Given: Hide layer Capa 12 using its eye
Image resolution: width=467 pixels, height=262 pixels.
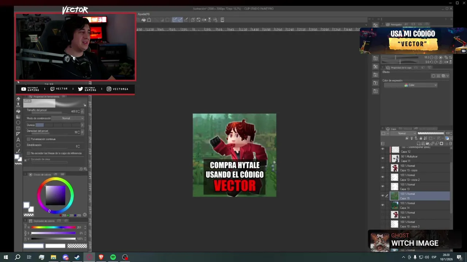Looking at the screenshot, I should click(x=383, y=149).
